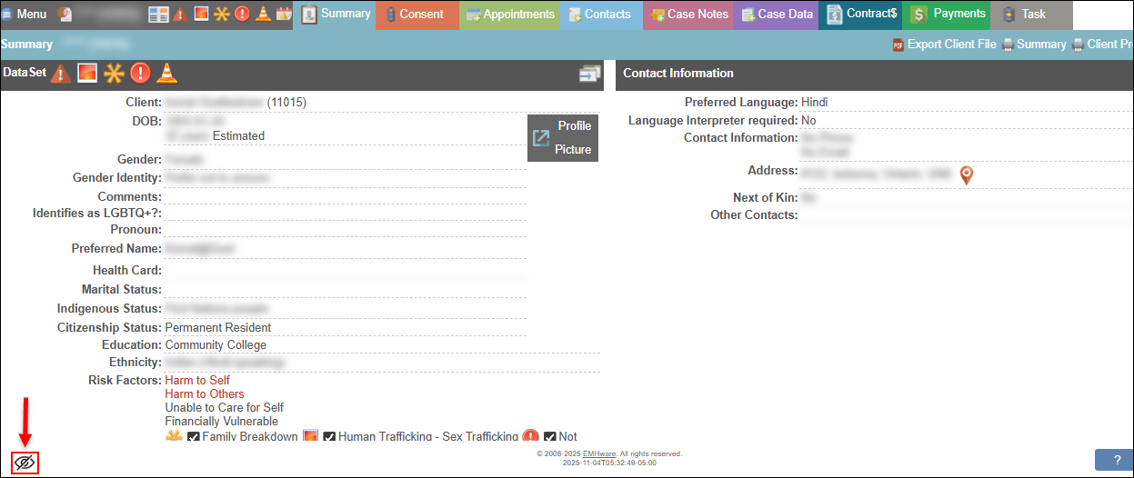Open the main Menu
The image size is (1134, 478).
(25, 14)
